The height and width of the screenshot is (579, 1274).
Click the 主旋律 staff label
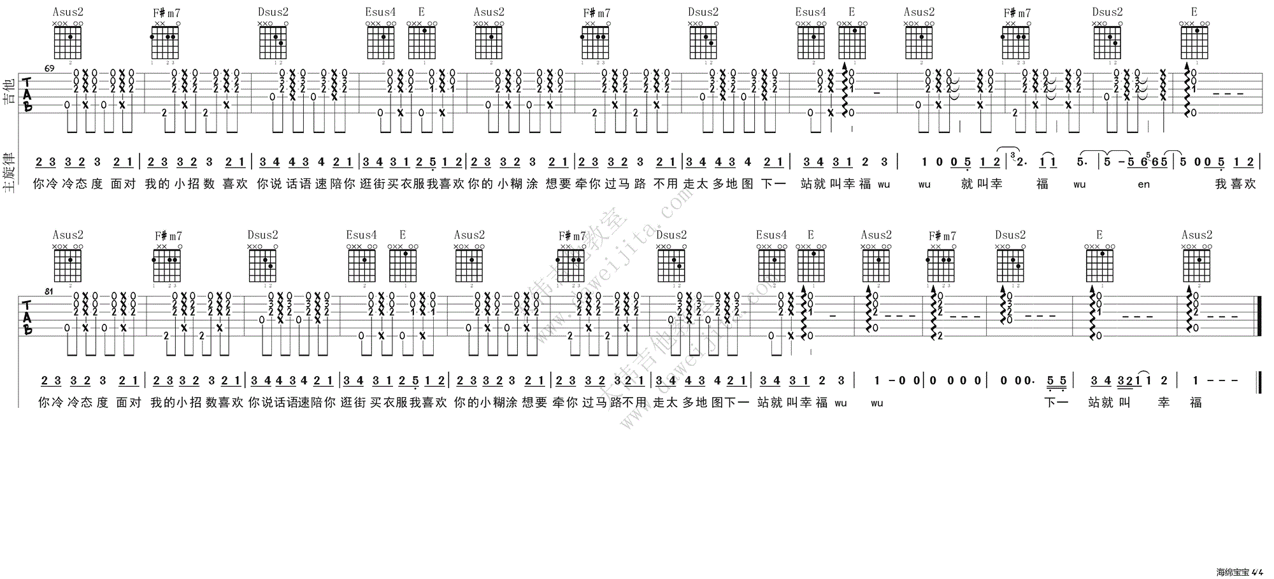click(8, 172)
